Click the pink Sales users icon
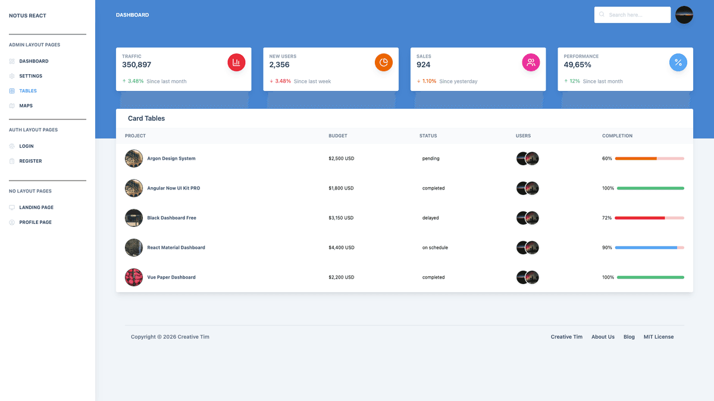This screenshot has width=714, height=401. pos(531,62)
